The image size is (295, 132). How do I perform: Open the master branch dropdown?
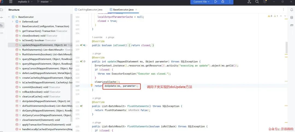pos(45,2)
